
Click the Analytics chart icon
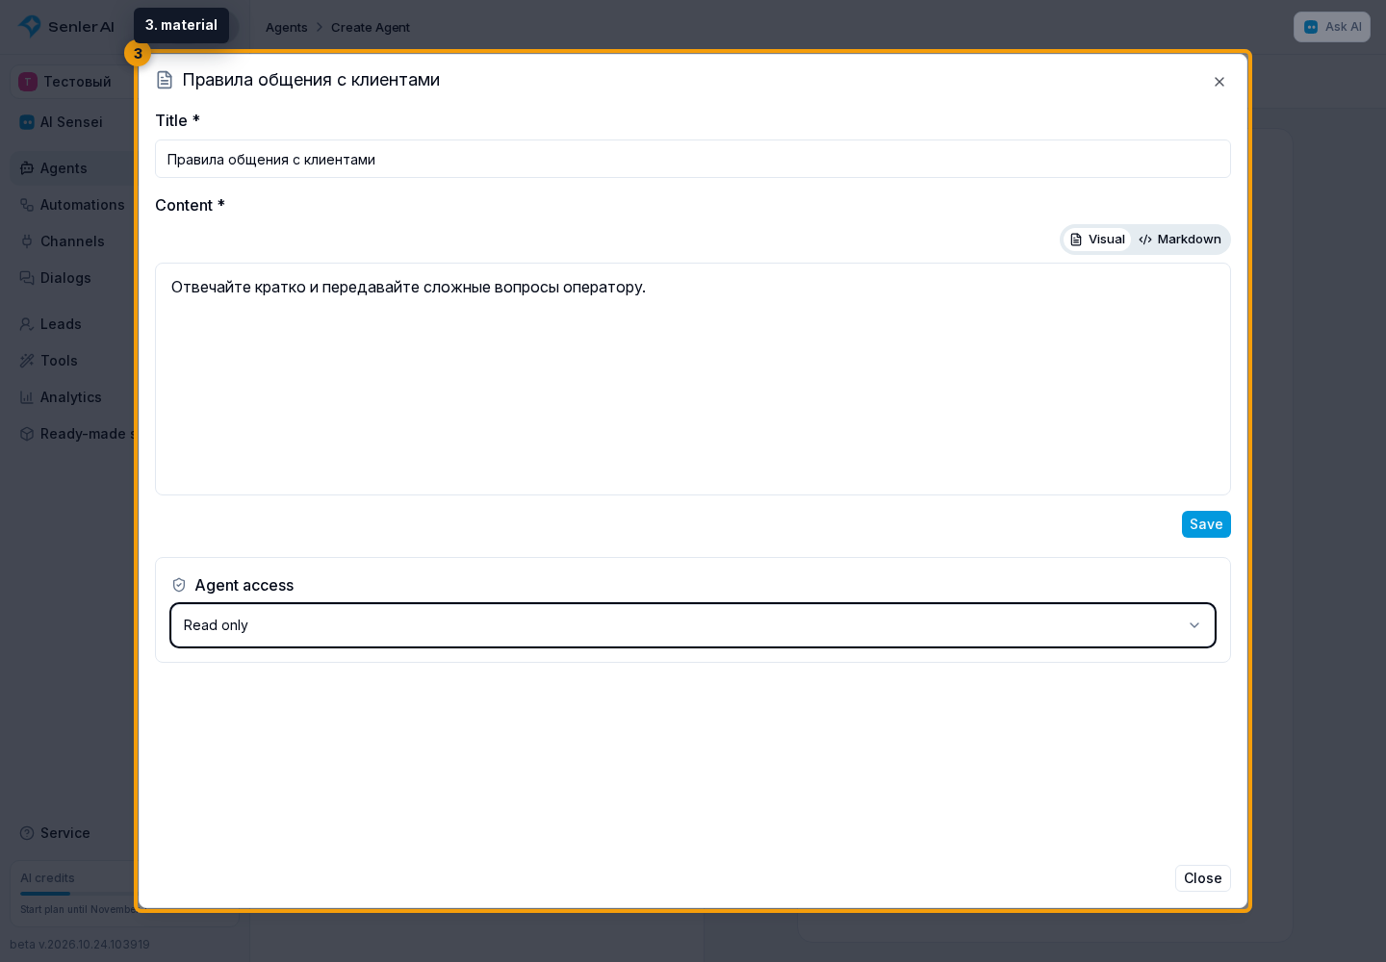27,397
